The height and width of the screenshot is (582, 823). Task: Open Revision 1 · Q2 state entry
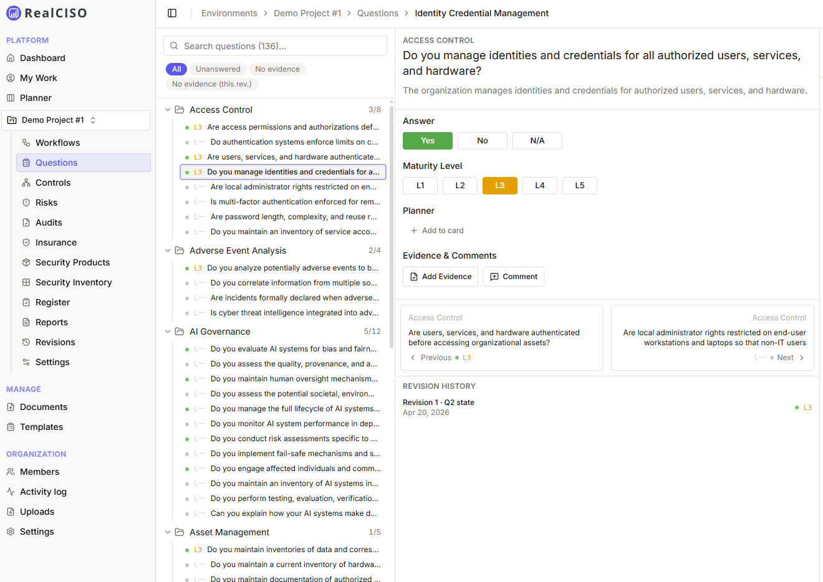coord(607,407)
